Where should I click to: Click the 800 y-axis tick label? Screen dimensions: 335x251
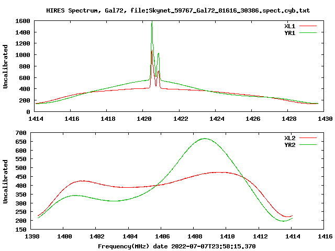click(25, 66)
